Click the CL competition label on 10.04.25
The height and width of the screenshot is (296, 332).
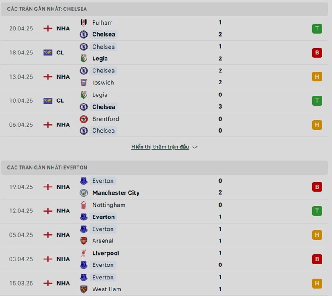pos(60,101)
